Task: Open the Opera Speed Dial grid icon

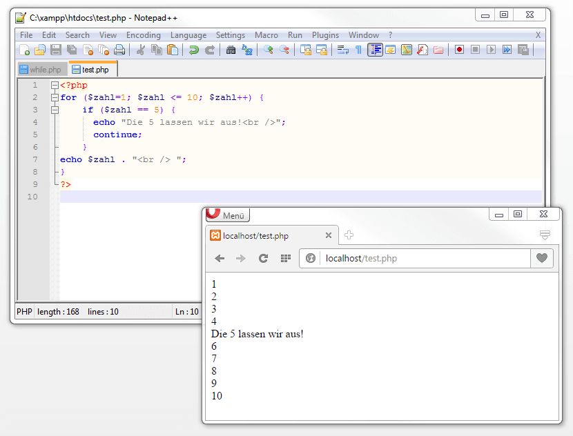Action: tap(285, 259)
